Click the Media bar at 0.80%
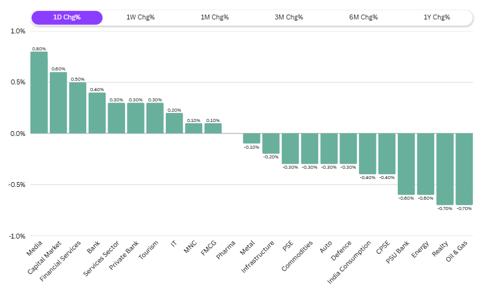481x295 pixels. point(39,92)
